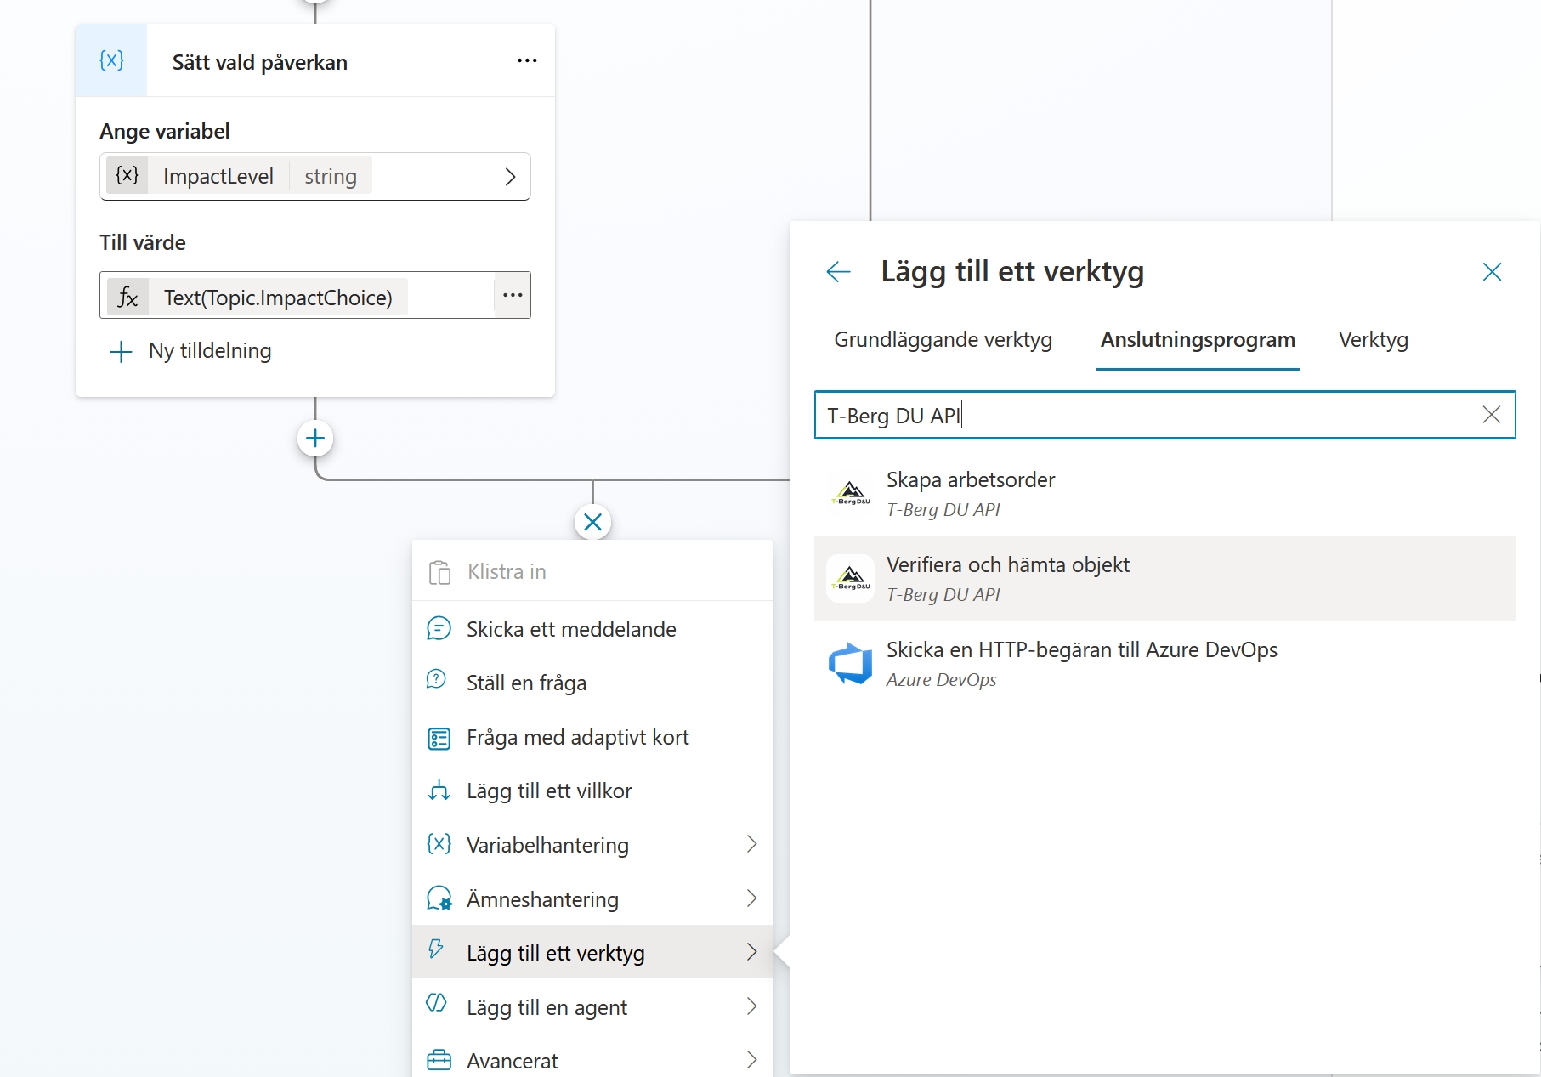Expand the Avancerat submenu arrow
Screen dimensions: 1541x1077
[x=751, y=1060]
